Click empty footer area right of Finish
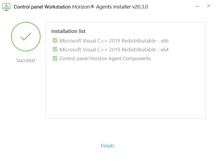 (x=165, y=146)
